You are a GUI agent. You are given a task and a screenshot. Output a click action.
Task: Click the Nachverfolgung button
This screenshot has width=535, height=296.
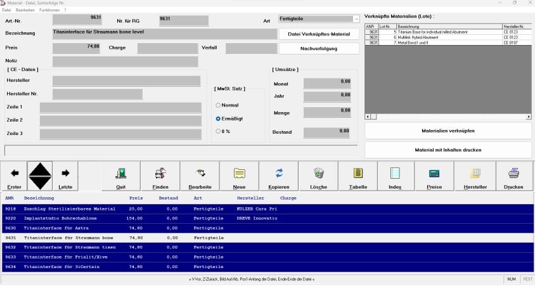pyautogui.click(x=319, y=48)
